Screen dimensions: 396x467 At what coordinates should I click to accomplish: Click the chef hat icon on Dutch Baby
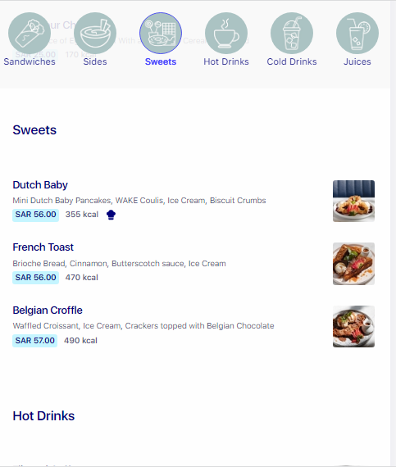pos(112,215)
